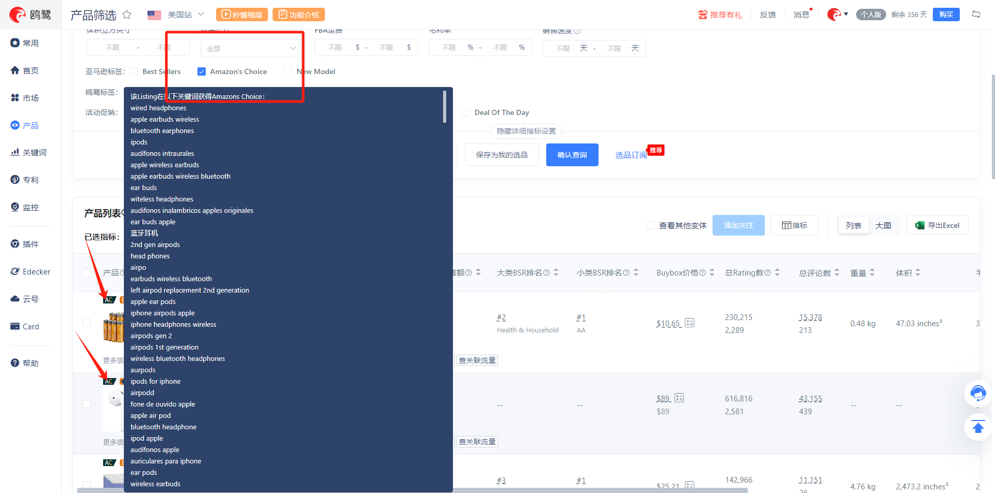This screenshot has height=493, width=995.
Task: Click the Card sidebar icon
Action: (15, 326)
